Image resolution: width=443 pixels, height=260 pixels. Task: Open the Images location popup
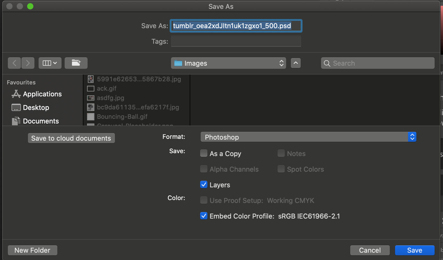229,63
